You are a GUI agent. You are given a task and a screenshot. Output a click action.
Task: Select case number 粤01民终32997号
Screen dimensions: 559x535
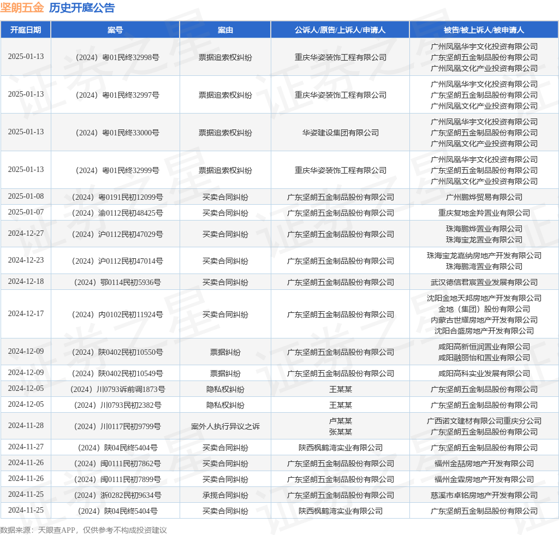click(x=117, y=95)
